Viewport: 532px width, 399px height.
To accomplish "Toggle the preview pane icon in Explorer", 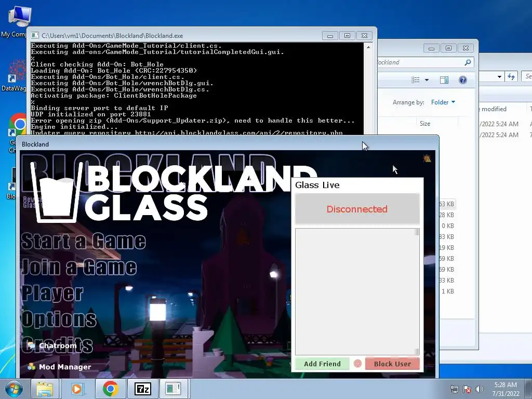I will (444, 79).
